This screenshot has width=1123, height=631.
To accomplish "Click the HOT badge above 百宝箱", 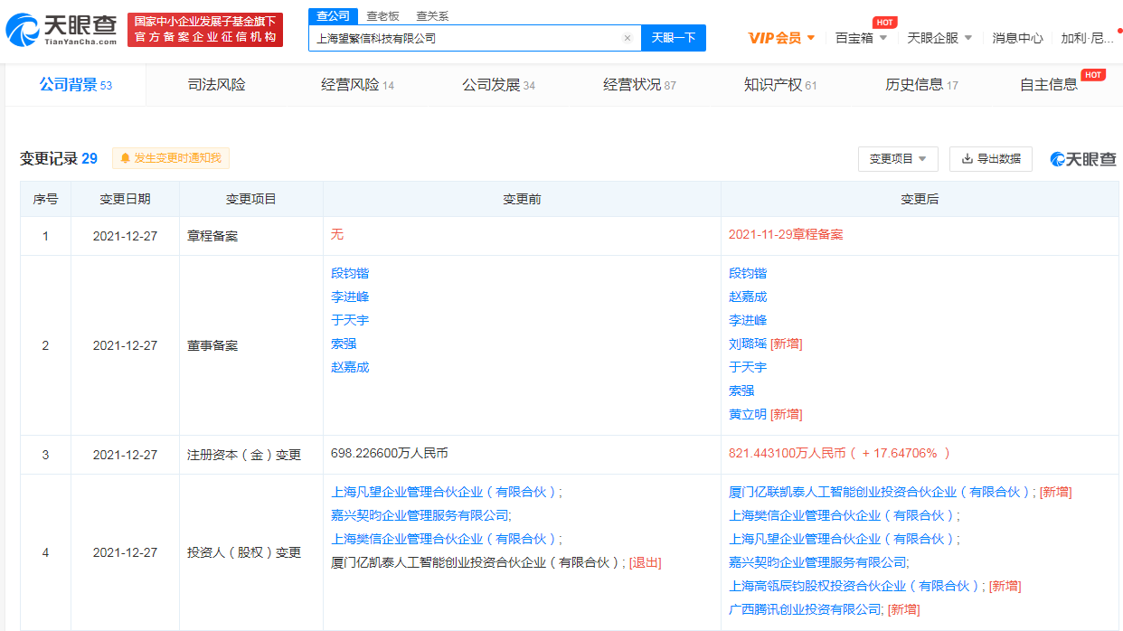I will coord(884,22).
